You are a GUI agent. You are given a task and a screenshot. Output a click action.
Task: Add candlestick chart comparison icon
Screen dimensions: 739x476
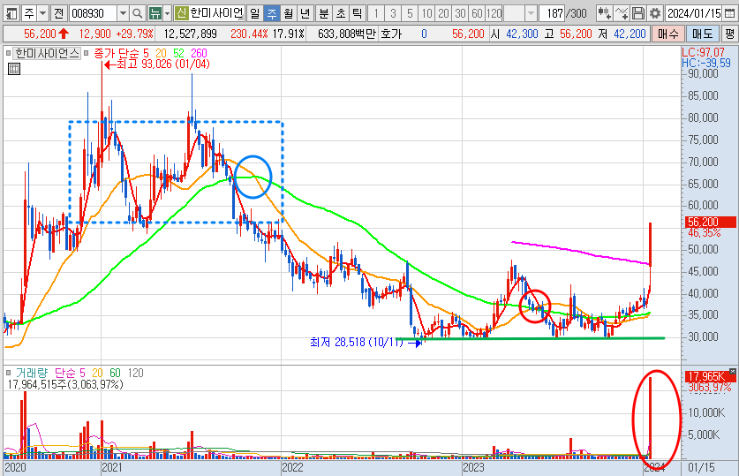click(604, 13)
